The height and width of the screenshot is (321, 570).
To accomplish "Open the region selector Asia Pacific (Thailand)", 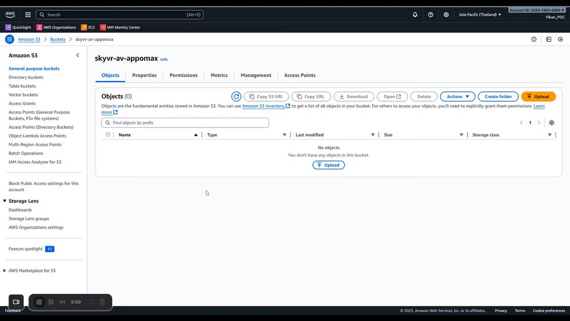I will (480, 15).
